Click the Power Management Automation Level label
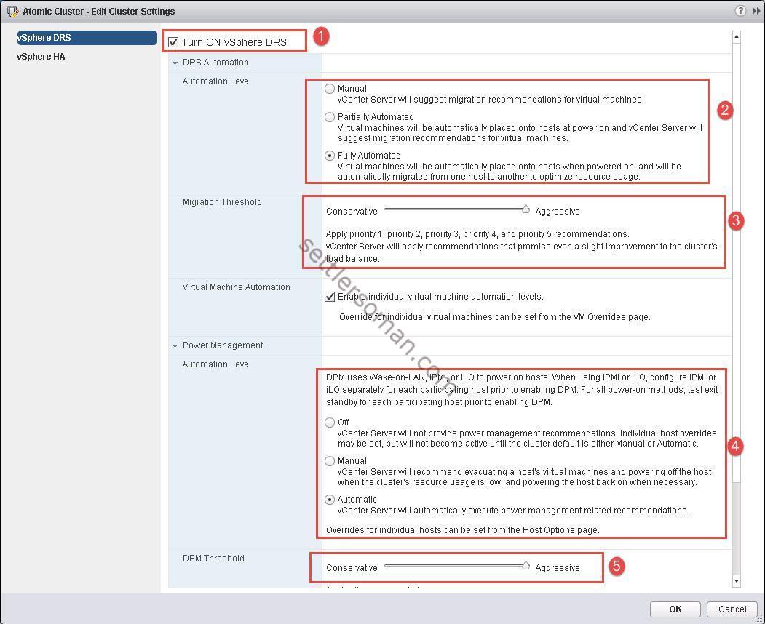The width and height of the screenshot is (765, 624). (217, 364)
